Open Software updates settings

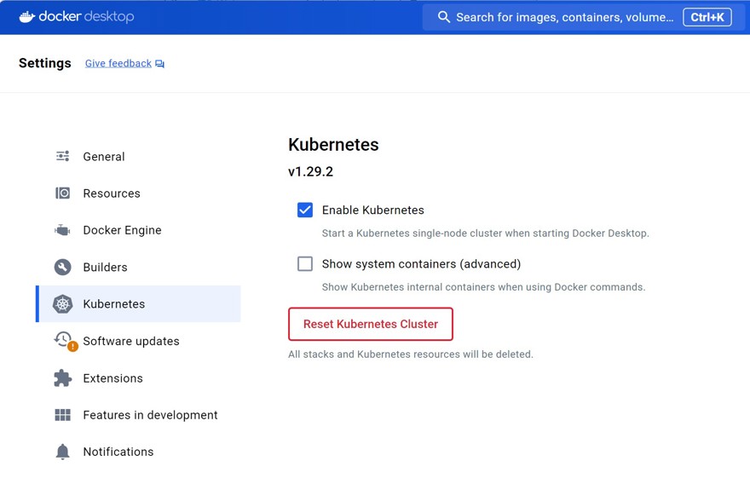(x=138, y=341)
